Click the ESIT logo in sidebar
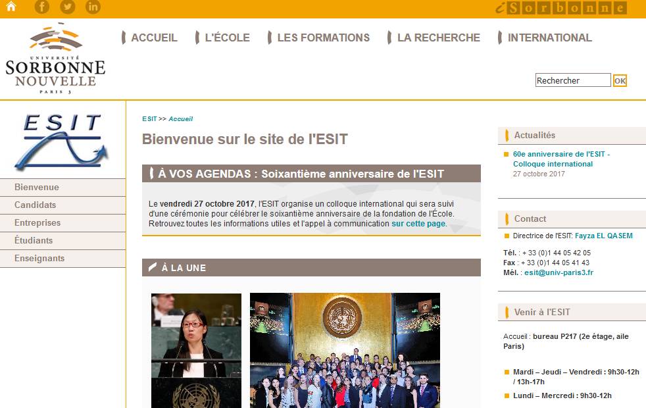This screenshot has width=646, height=408. click(x=62, y=141)
